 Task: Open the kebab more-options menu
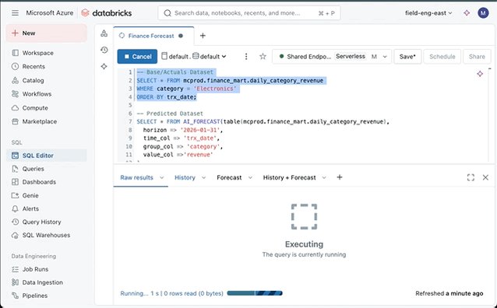[246, 56]
